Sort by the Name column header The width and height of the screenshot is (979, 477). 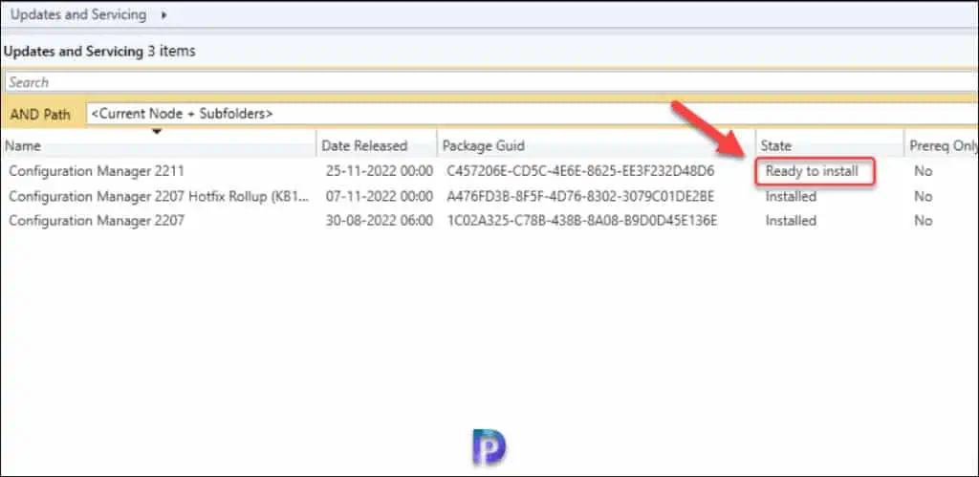159,145
